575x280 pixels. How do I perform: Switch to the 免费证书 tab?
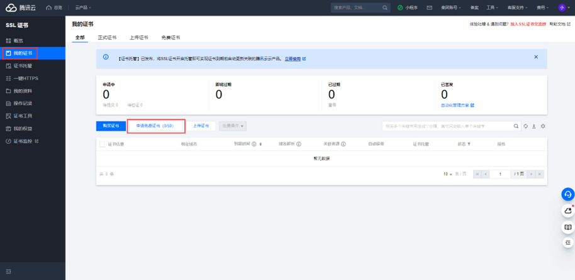point(170,37)
